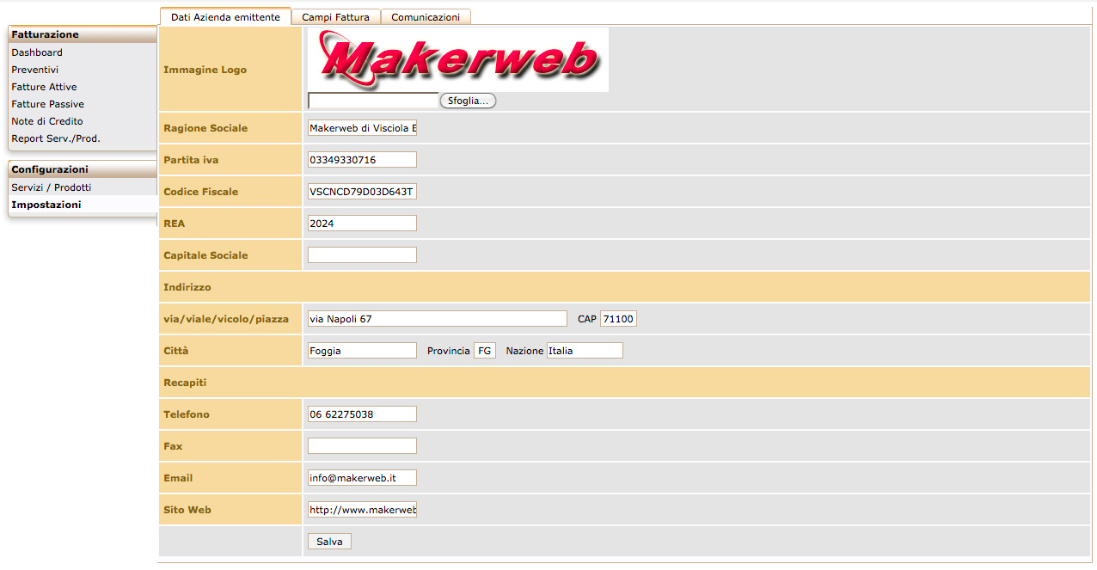The image size is (1097, 570).
Task: Click the Sito Web label
Action: pos(187,510)
